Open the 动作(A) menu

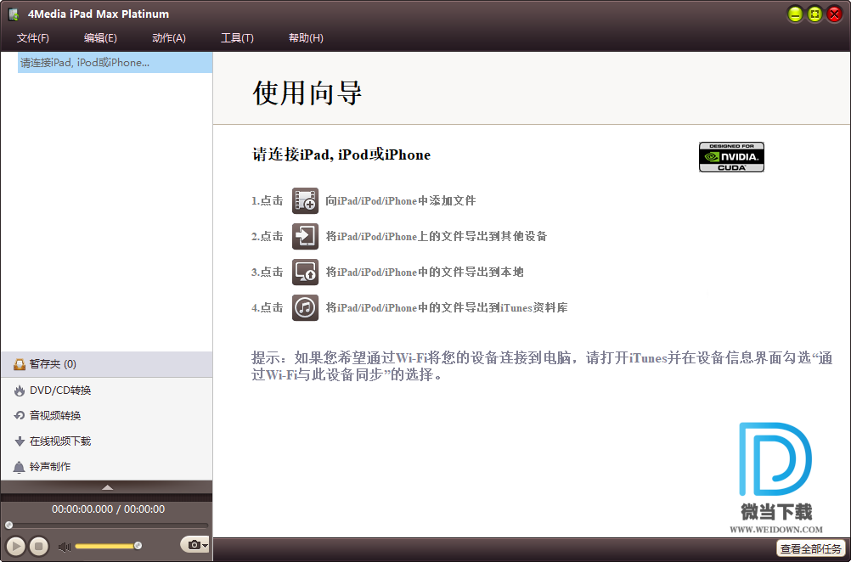169,38
